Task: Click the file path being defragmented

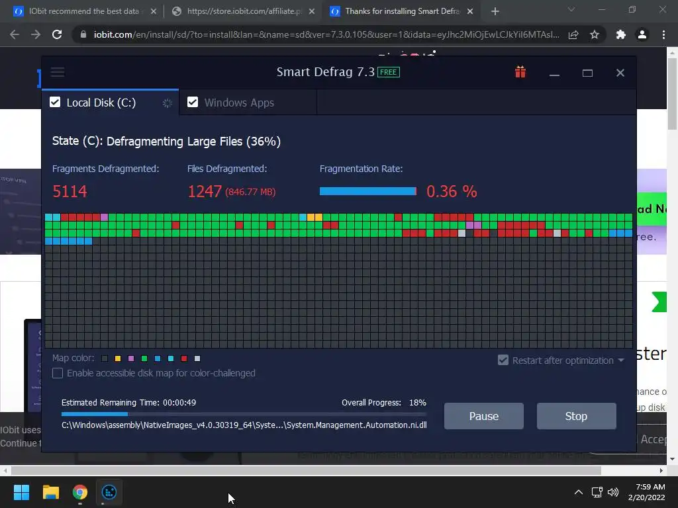Action: [244, 425]
